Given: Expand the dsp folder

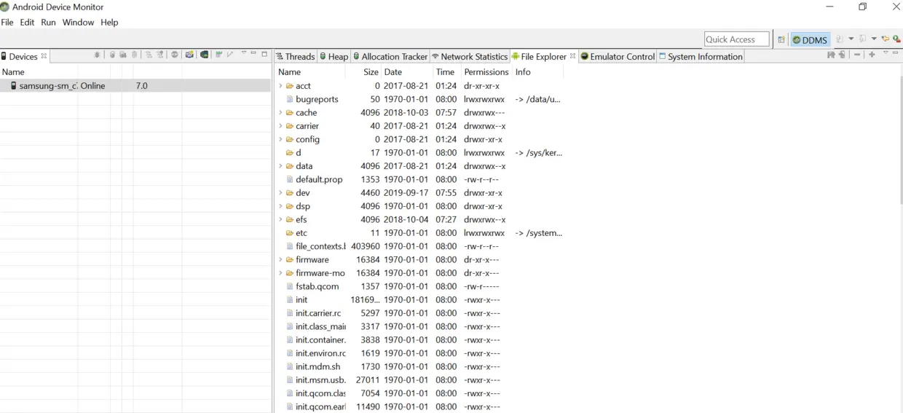Looking at the screenshot, I should [281, 206].
